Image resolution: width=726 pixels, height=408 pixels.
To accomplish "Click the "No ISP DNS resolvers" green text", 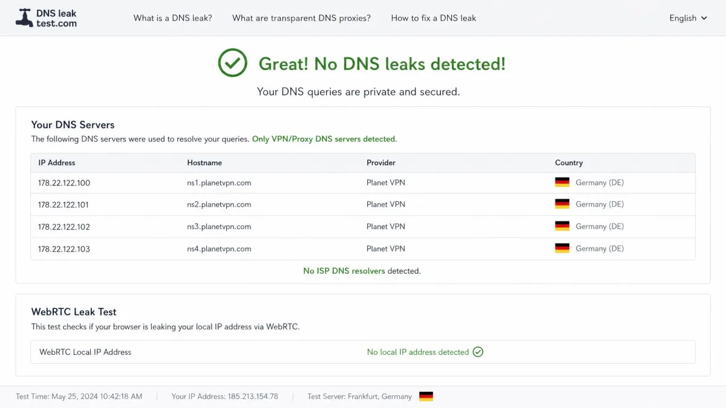I will [x=344, y=271].
